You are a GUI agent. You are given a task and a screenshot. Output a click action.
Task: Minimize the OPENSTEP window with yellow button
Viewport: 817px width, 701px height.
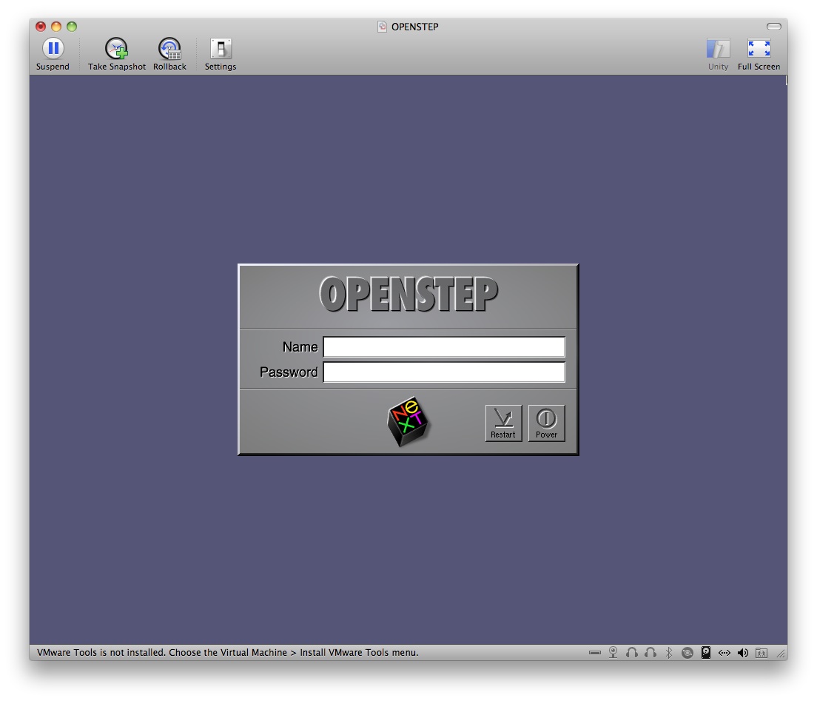coord(56,27)
